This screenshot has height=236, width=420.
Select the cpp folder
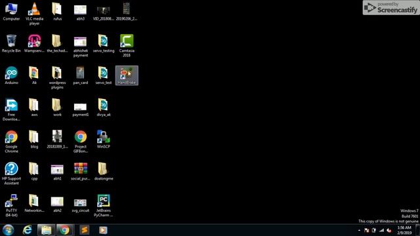click(34, 171)
